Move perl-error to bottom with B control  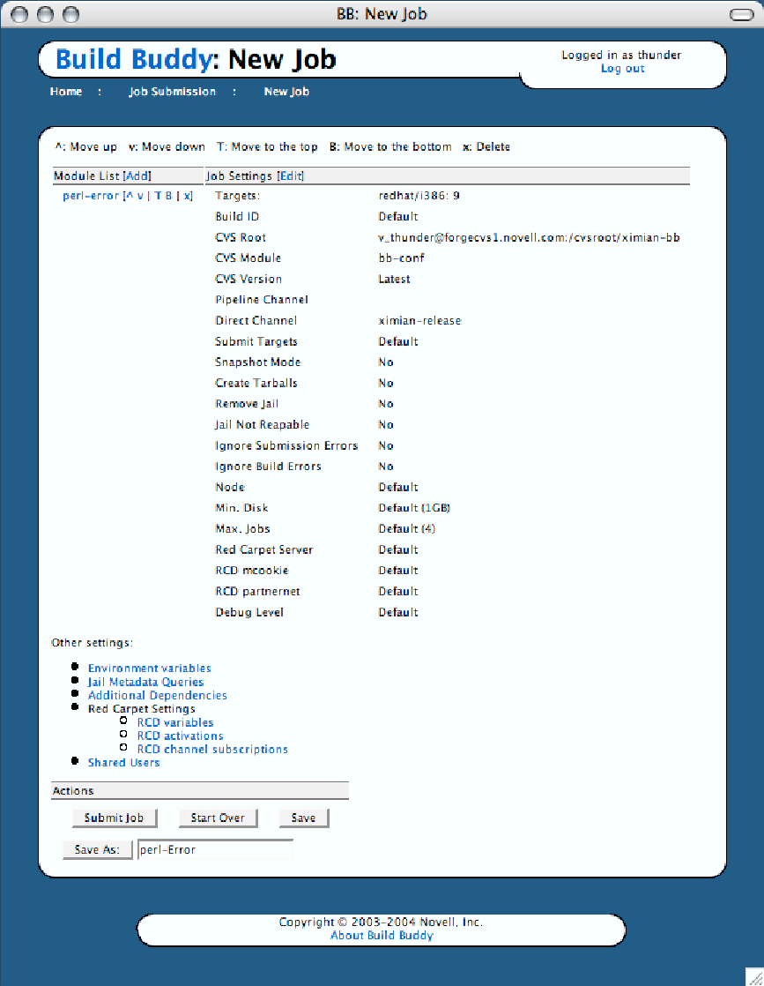pyautogui.click(x=168, y=196)
